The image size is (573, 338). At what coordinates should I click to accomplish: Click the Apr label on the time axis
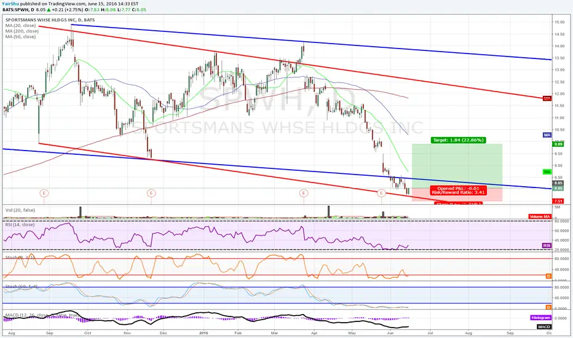click(x=314, y=333)
